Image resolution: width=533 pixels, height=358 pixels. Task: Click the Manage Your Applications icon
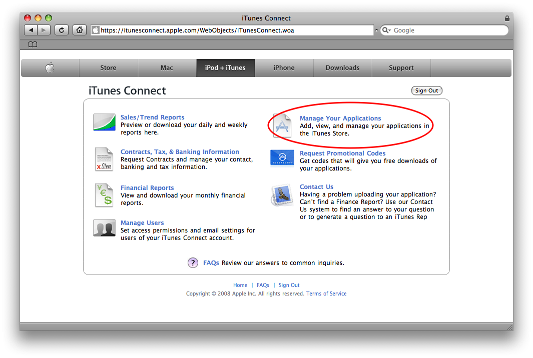[282, 125]
